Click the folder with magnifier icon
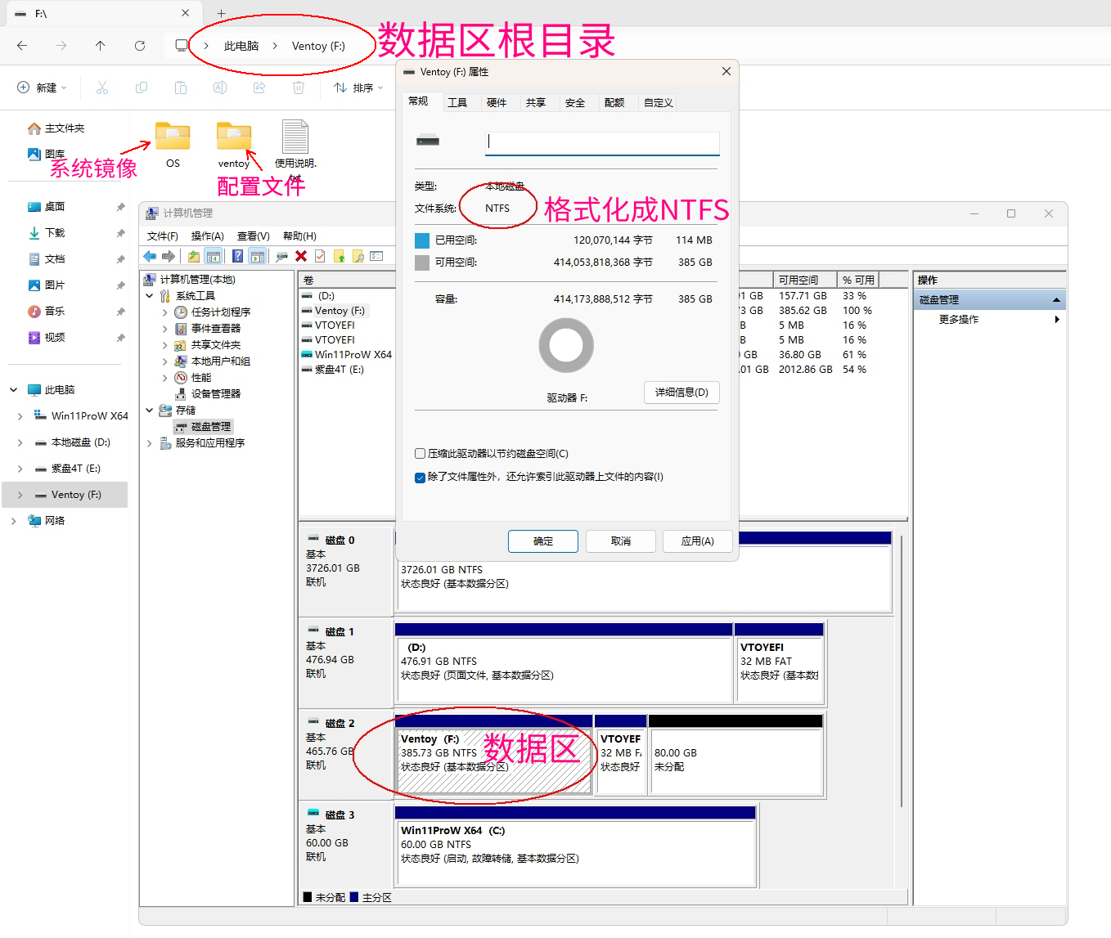The image size is (1111, 938). click(358, 257)
